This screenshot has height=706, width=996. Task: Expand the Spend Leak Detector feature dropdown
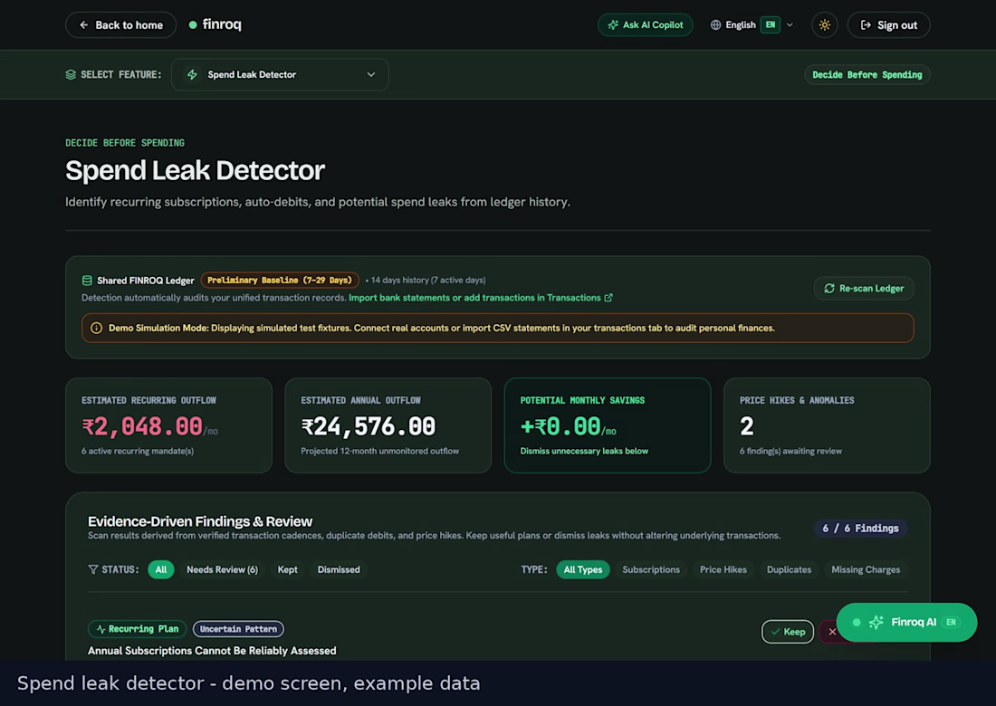(280, 74)
